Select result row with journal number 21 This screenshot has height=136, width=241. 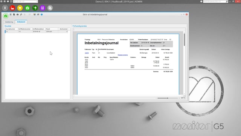click(37, 31)
